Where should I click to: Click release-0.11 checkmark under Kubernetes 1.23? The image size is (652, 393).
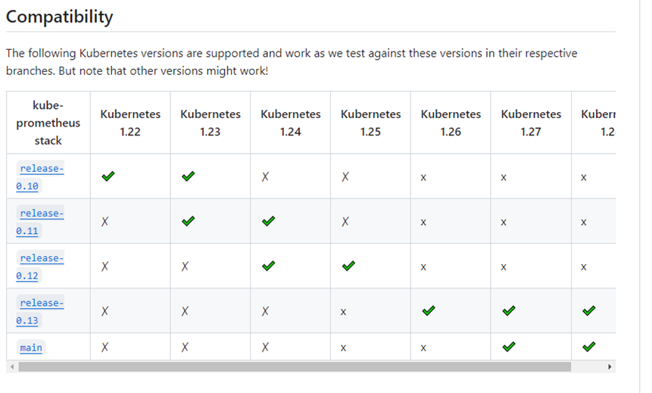(189, 221)
